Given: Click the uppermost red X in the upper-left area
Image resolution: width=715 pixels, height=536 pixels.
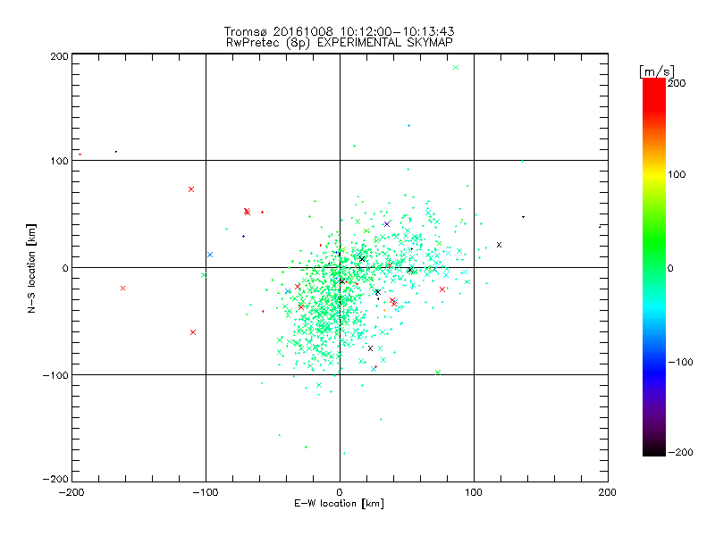Looking at the screenshot, I should point(191,189).
